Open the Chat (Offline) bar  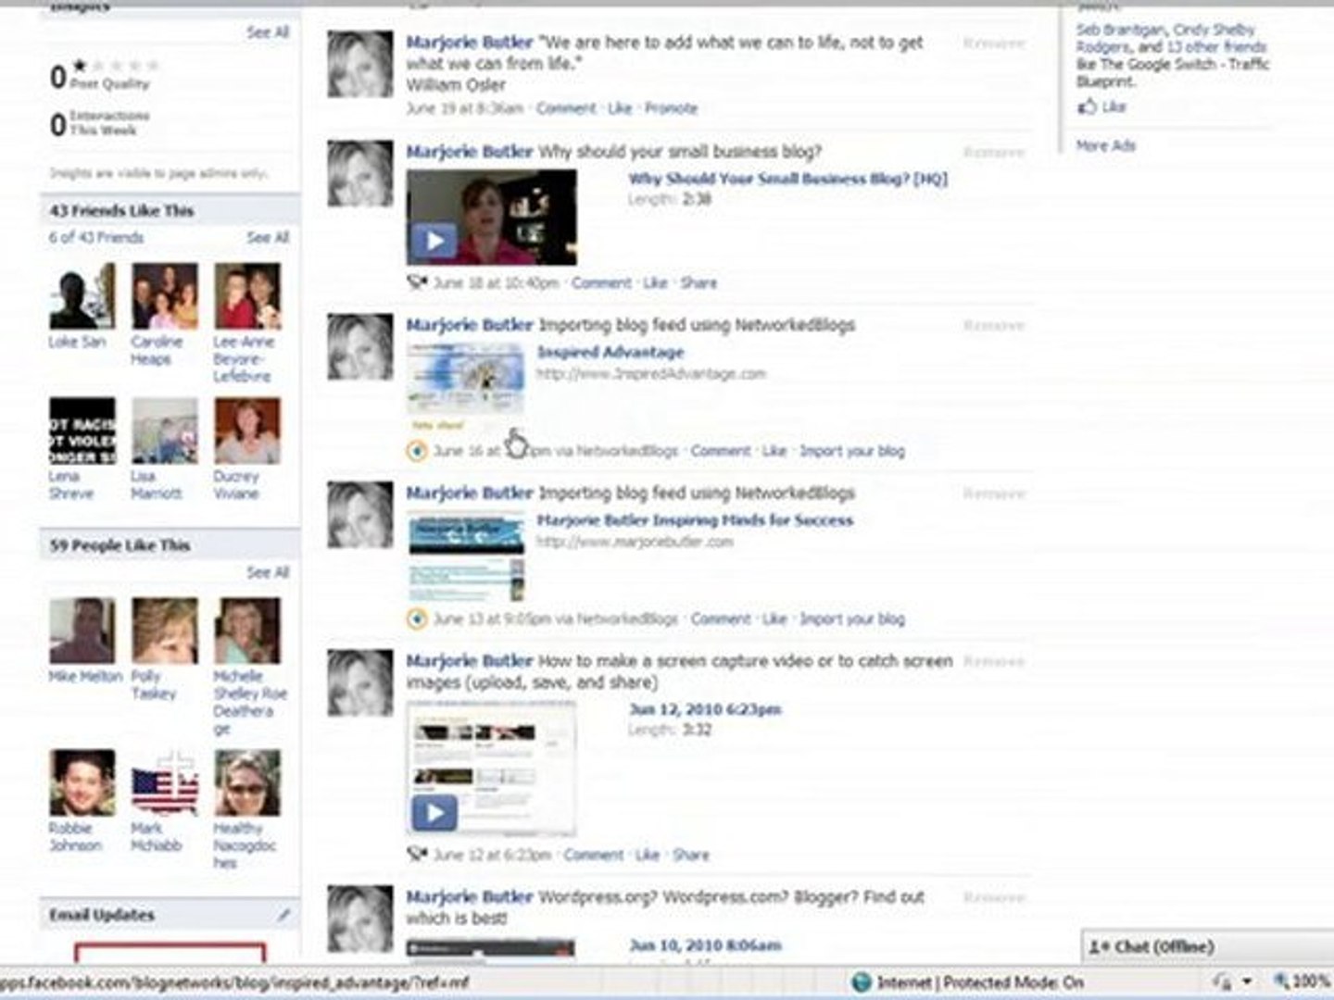[1208, 947]
